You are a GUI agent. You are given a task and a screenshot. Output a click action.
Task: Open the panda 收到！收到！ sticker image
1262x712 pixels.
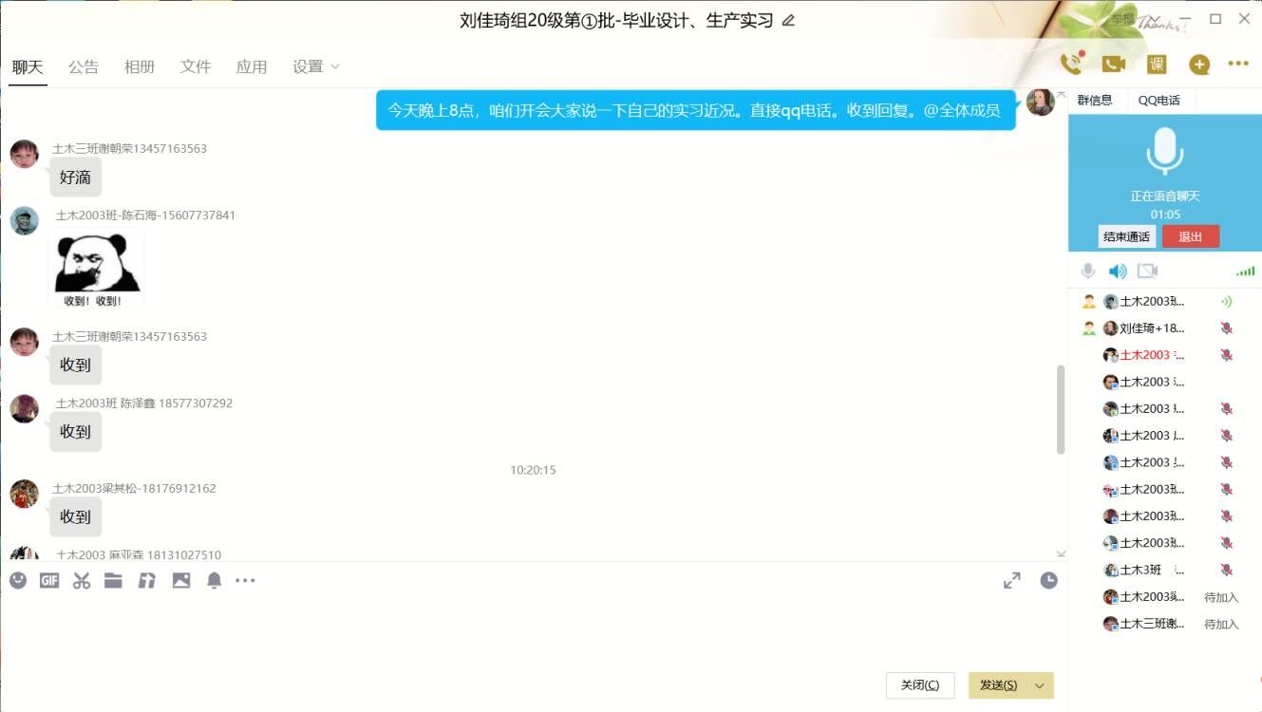96,269
